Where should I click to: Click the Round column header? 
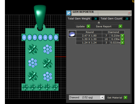[89, 32]
